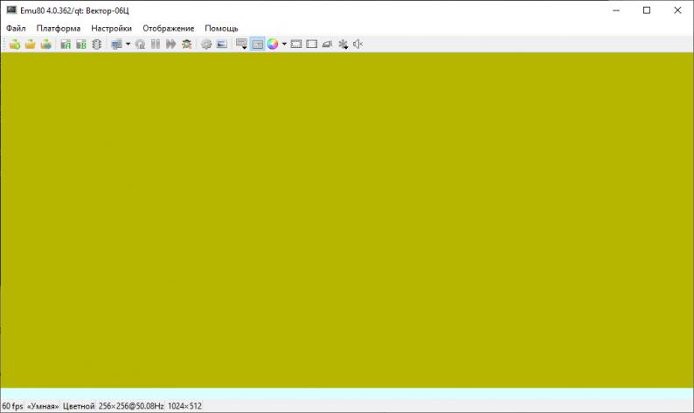
Task: Mute sound with the speaker icon
Action: pos(357,44)
